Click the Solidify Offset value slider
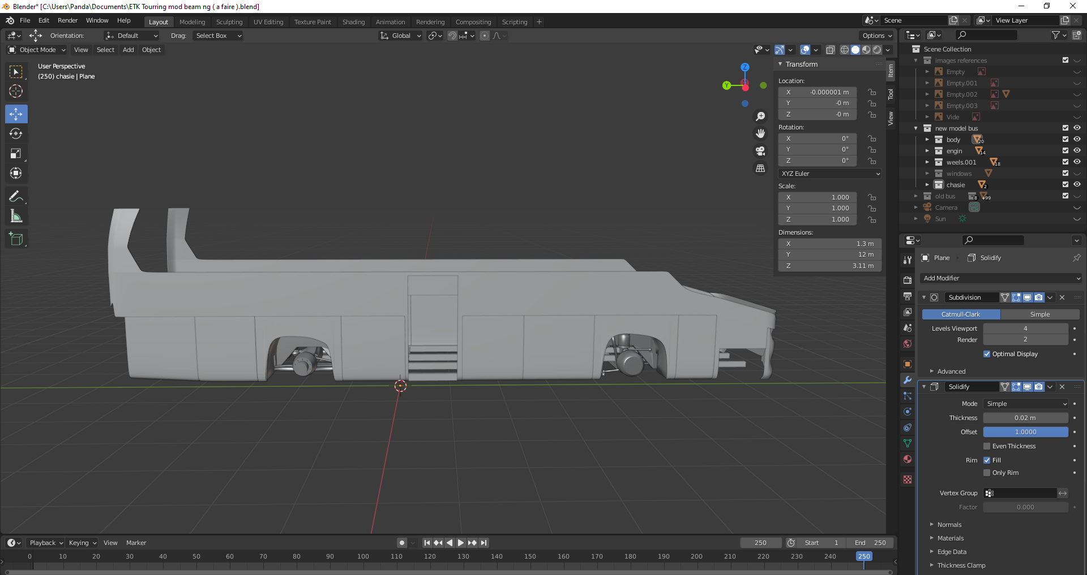 1025,432
